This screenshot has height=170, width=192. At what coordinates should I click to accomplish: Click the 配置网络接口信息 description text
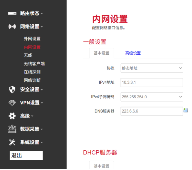(x=109, y=28)
